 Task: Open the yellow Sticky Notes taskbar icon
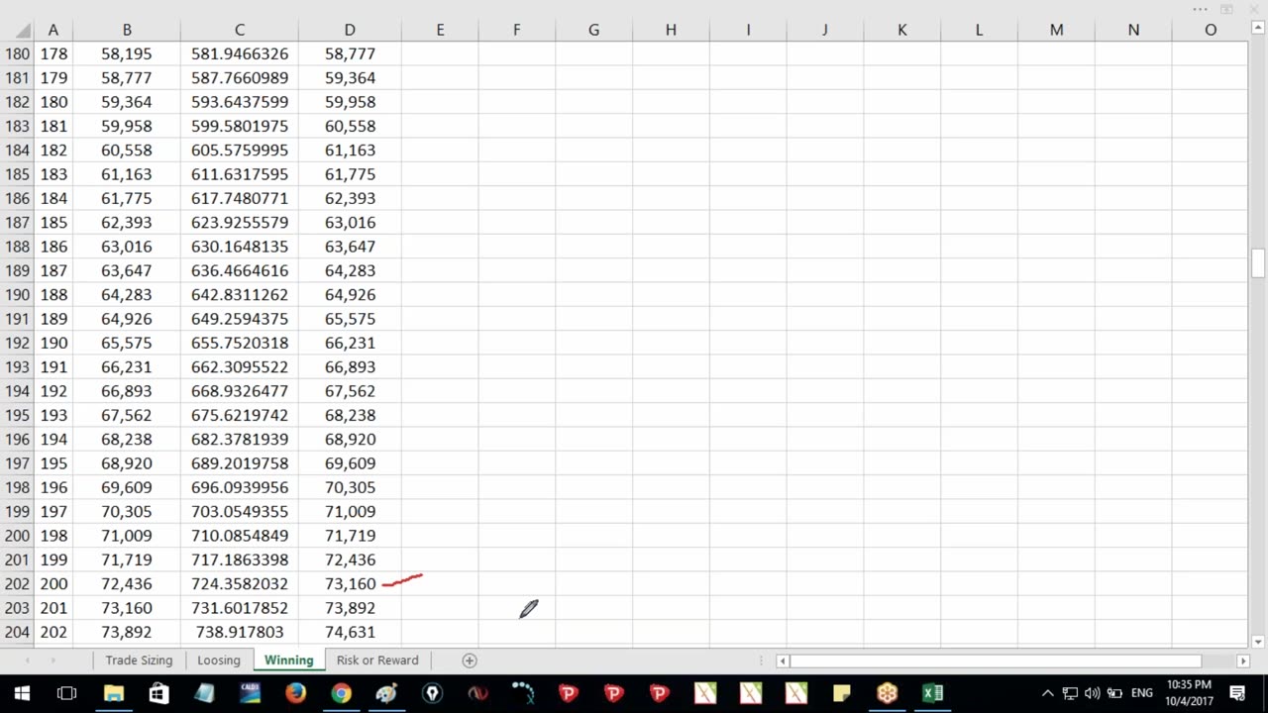pos(841,693)
